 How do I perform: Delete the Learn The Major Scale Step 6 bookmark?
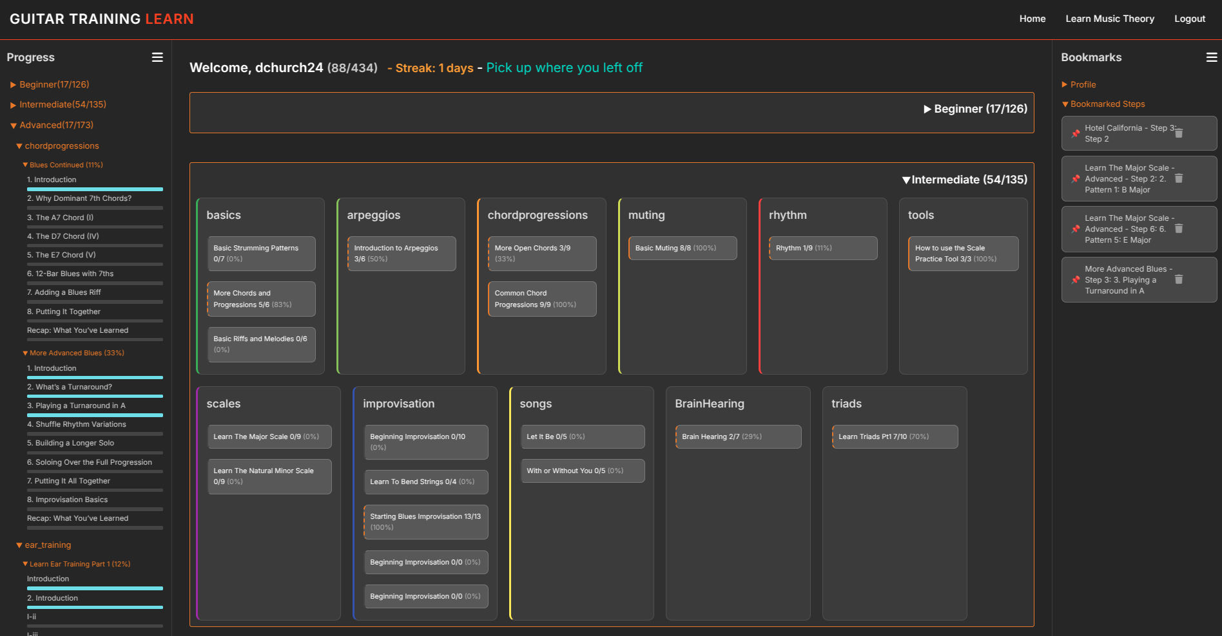(x=1179, y=229)
